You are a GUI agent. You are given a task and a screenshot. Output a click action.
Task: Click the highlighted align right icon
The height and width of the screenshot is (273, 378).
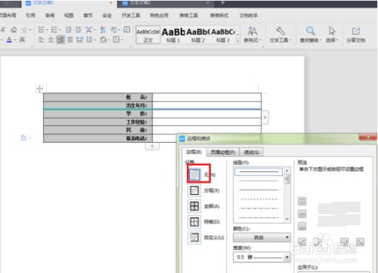[60, 40]
